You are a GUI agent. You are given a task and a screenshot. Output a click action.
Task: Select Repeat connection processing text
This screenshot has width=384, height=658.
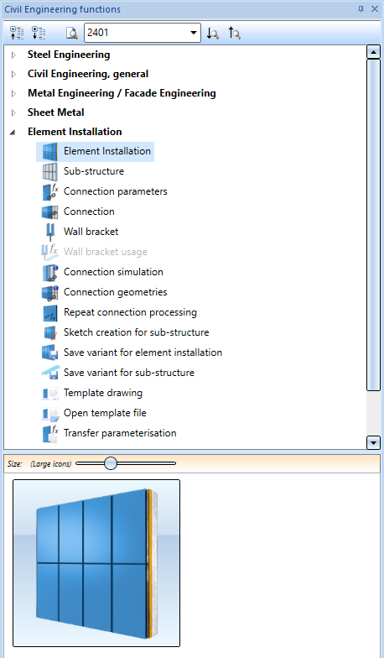point(130,312)
